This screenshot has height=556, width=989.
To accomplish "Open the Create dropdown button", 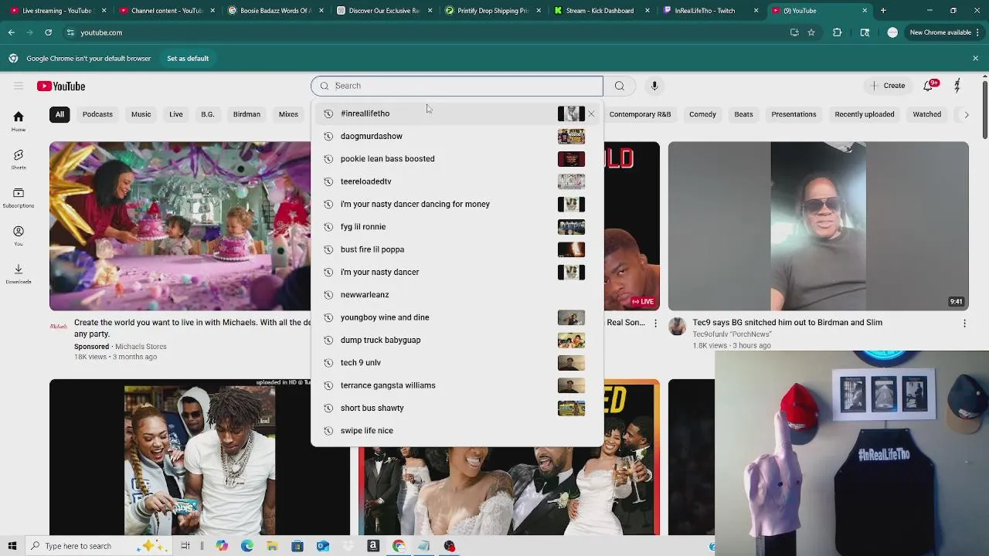I will coord(887,86).
